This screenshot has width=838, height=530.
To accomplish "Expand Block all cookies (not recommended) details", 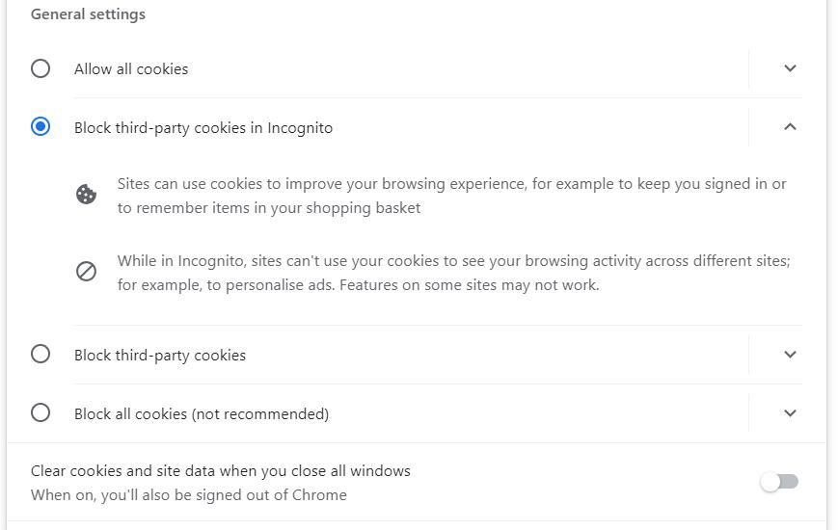I will point(790,413).
